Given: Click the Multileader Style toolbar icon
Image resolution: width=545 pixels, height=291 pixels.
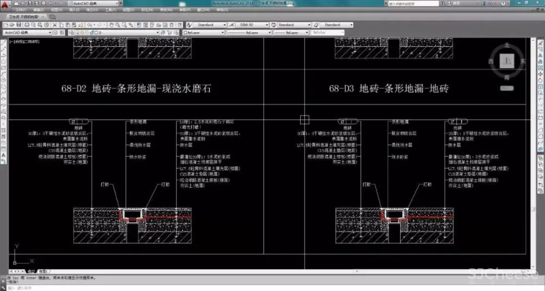Looking at the screenshot, I should coord(316,25).
